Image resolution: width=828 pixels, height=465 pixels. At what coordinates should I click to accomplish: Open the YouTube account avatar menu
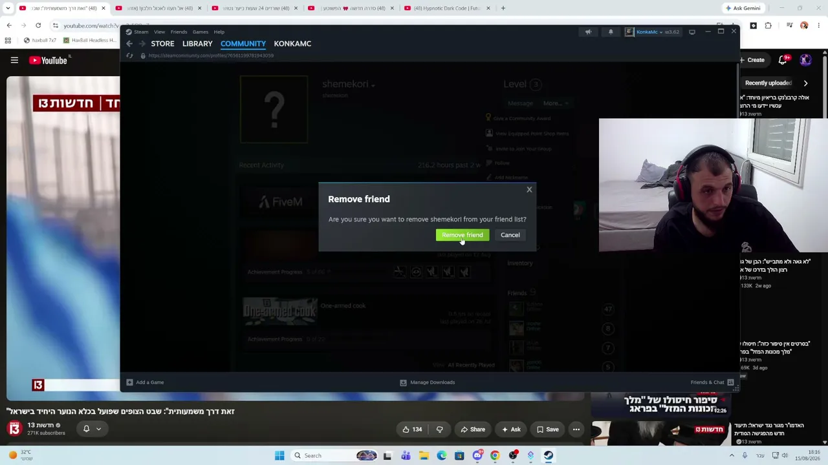[x=805, y=60]
